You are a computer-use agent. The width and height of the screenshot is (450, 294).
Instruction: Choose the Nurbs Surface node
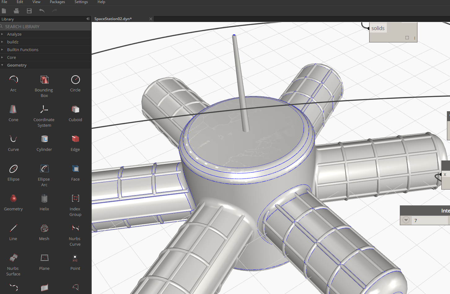[13, 258]
